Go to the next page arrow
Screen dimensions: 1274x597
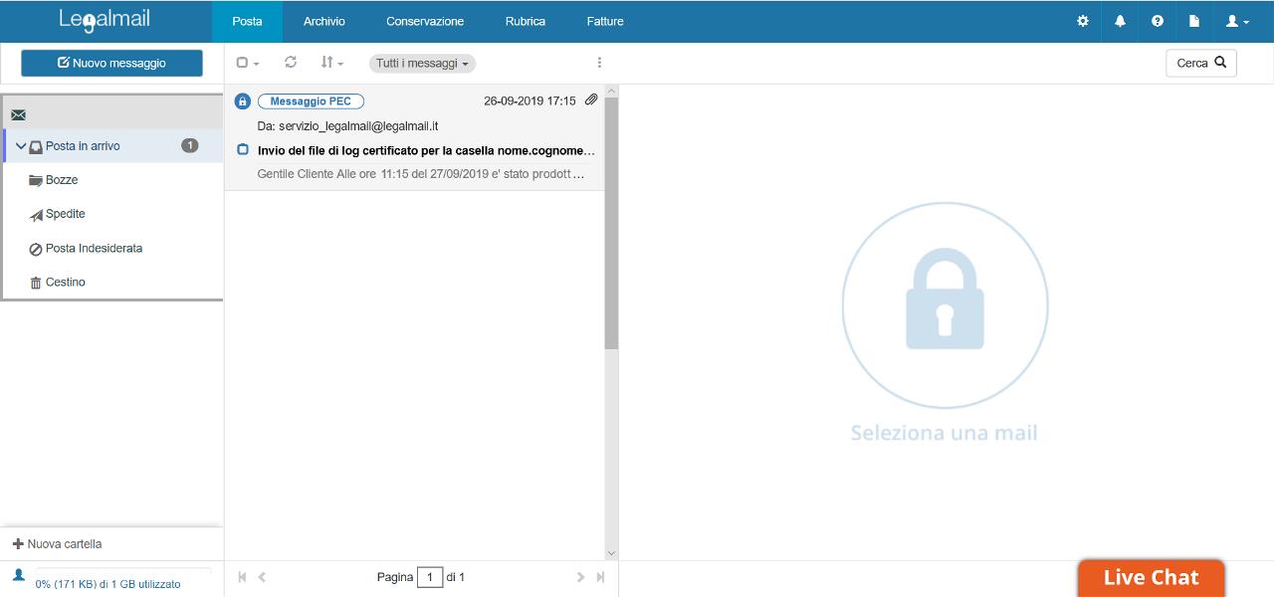(x=581, y=577)
